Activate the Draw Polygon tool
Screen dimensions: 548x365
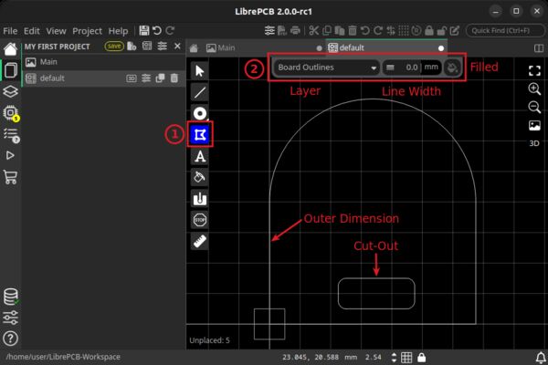[x=199, y=134]
